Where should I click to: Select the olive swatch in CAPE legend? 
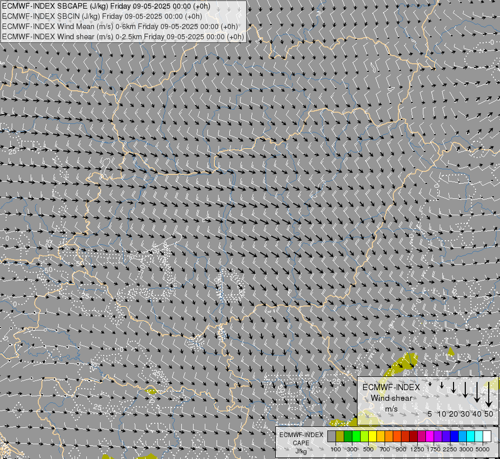coord(340,436)
